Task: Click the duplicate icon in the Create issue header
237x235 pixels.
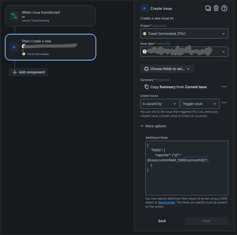Action: [208, 8]
